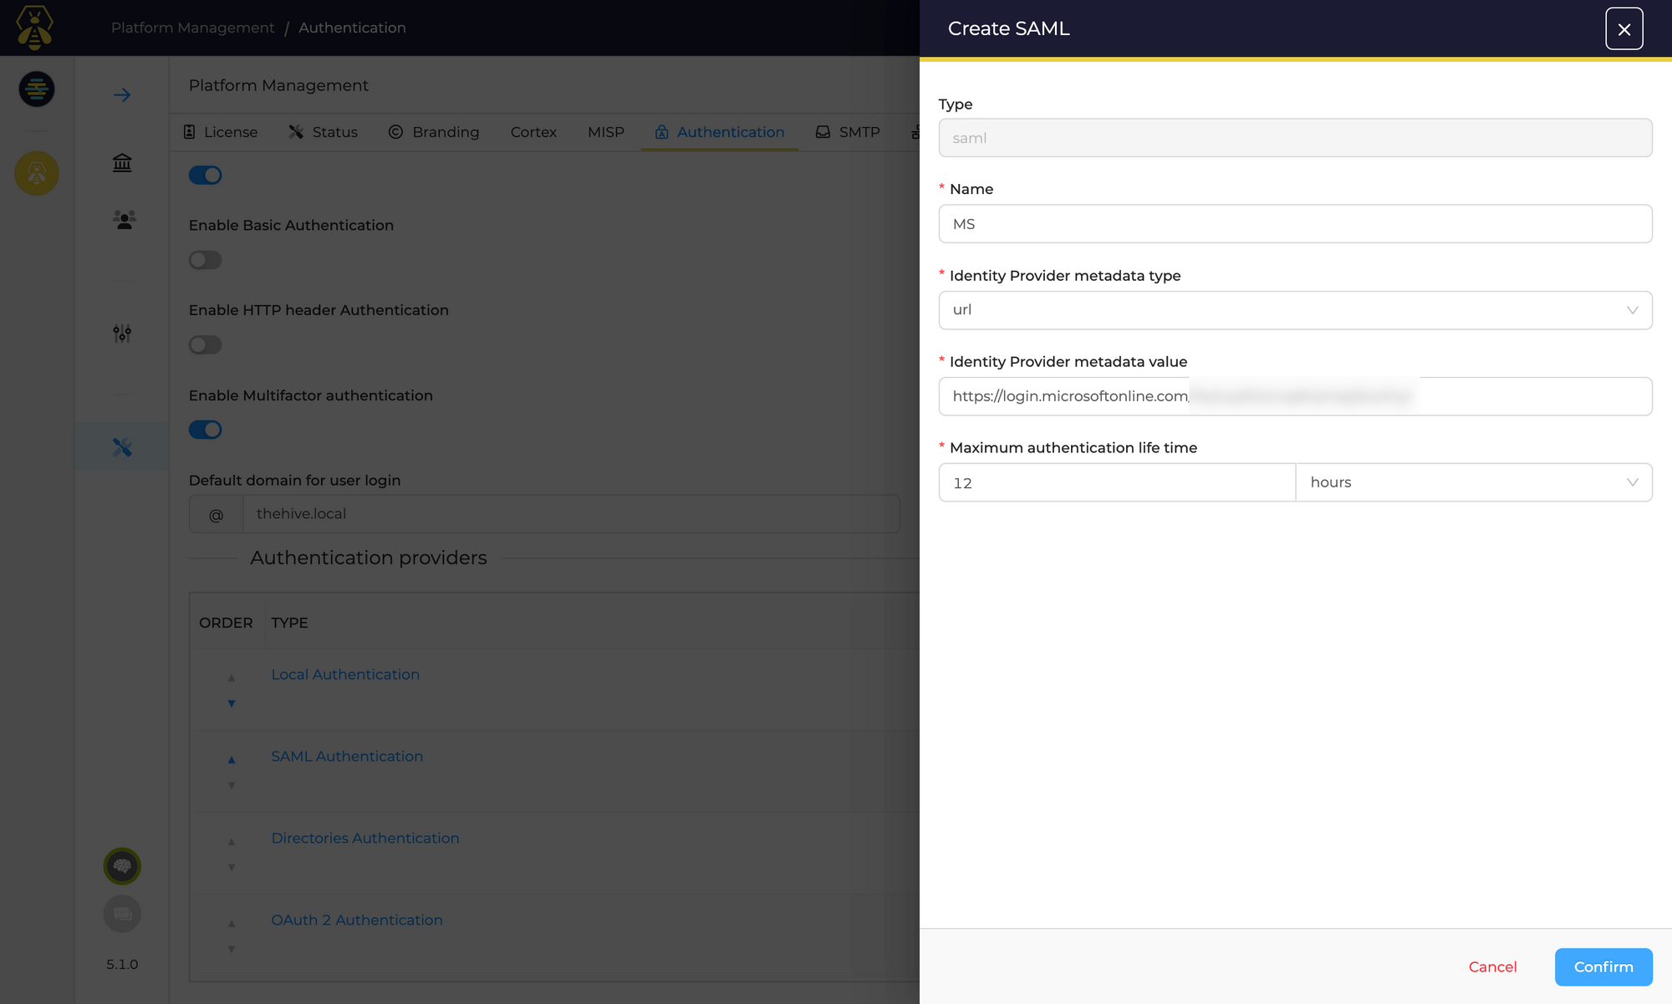The image size is (1672, 1004).
Task: Click the Cancel button
Action: [x=1492, y=966]
